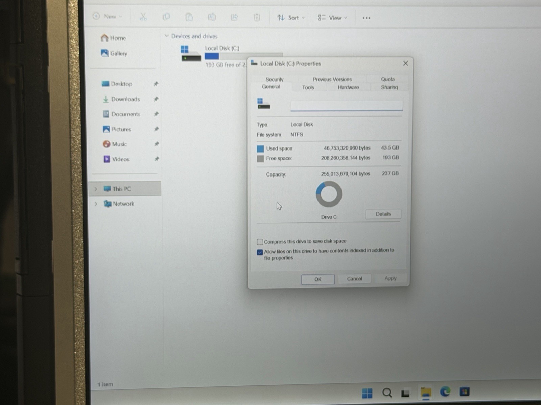The width and height of the screenshot is (541, 405).
Task: Enable Compress this drive checkbox
Action: click(x=260, y=242)
